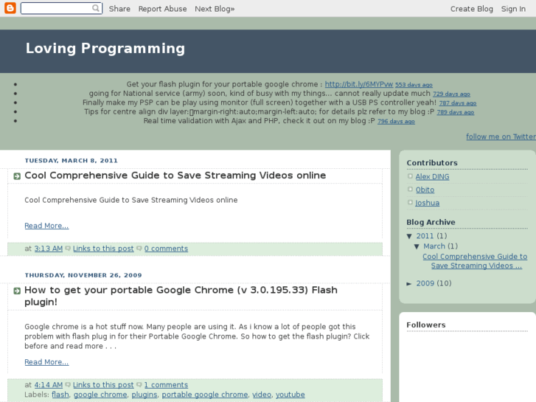Open the 1 comments link
536x402 pixels.
[x=166, y=385]
